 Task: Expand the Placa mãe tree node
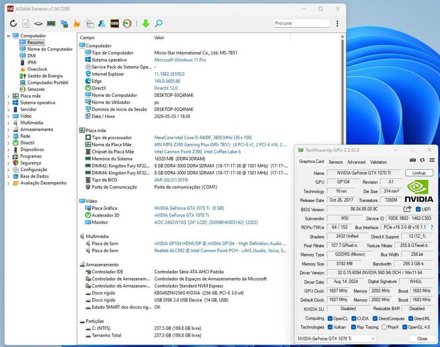pos(8,96)
